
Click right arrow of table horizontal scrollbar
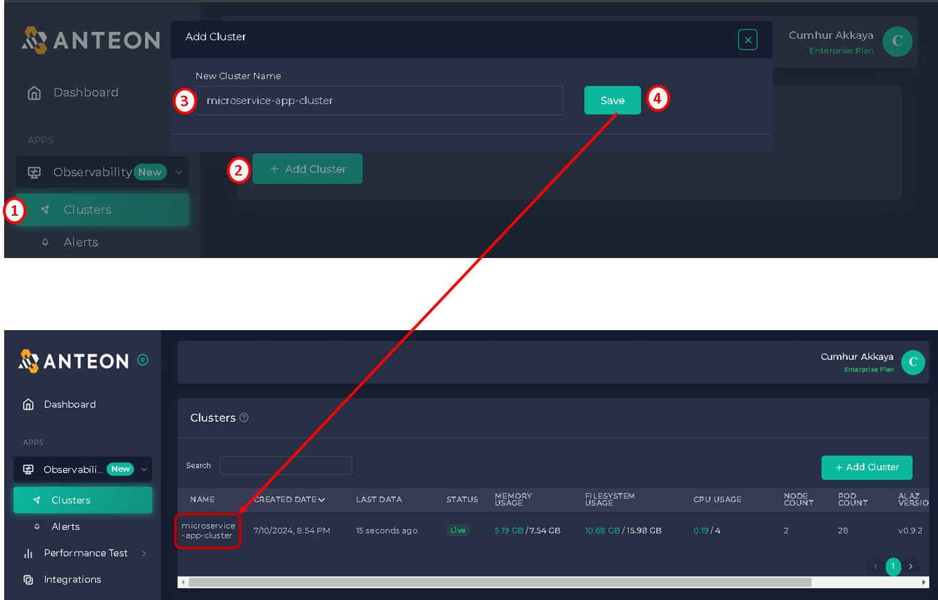pos(924,582)
